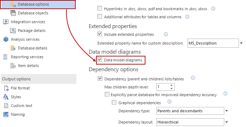Show info about Explicitly parse database
The height and width of the screenshot is (127, 246).
[225, 94]
